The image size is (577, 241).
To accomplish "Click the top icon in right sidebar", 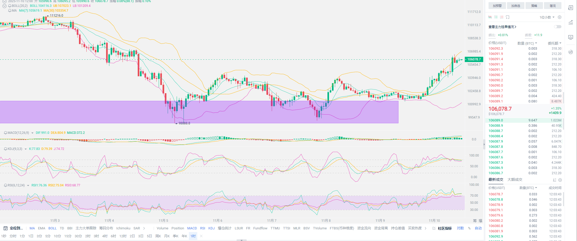I will (x=571, y=8).
